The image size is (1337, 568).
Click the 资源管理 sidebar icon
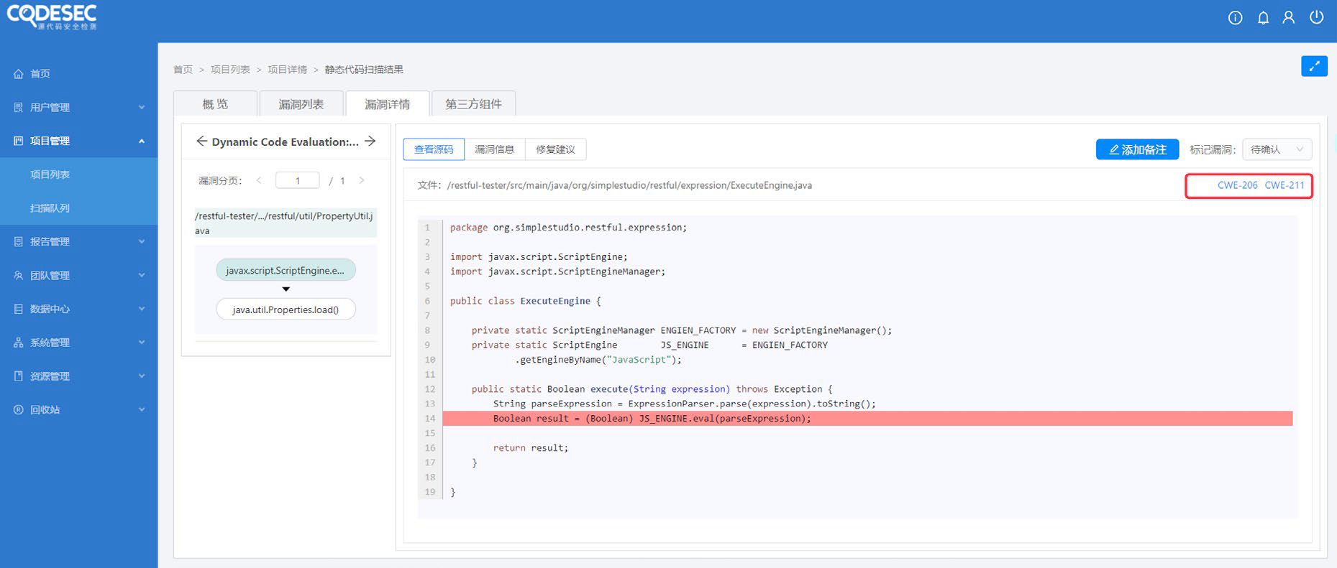19,376
